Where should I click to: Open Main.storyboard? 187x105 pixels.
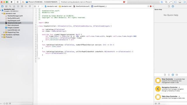coord(13,25)
